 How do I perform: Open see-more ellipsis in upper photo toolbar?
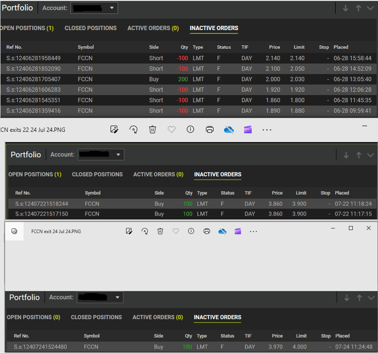267,129
